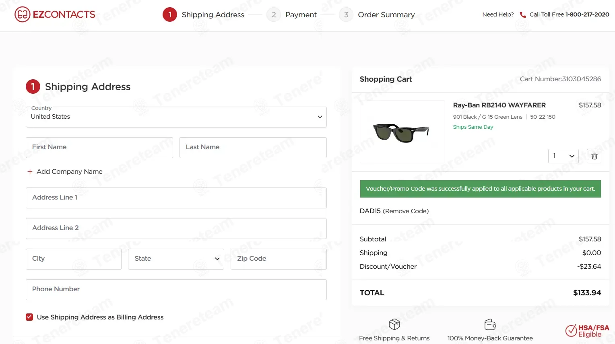The image size is (615, 344).
Task: Focus the Phone Number field
Action: point(176,290)
